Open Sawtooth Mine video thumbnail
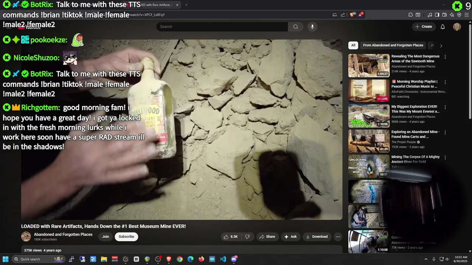Viewport: 472px width, 265px height. [369, 66]
